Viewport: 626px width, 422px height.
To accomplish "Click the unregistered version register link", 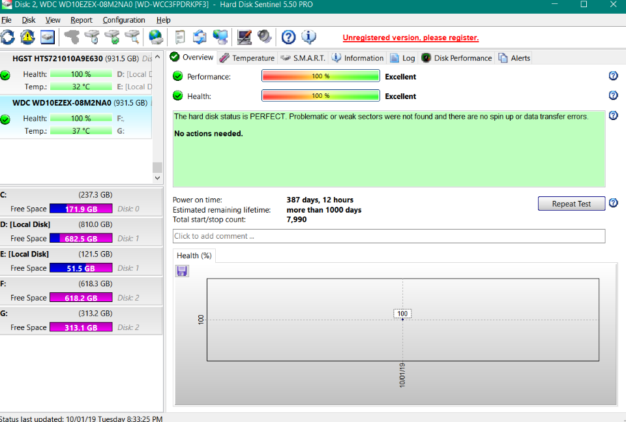I will 410,38.
